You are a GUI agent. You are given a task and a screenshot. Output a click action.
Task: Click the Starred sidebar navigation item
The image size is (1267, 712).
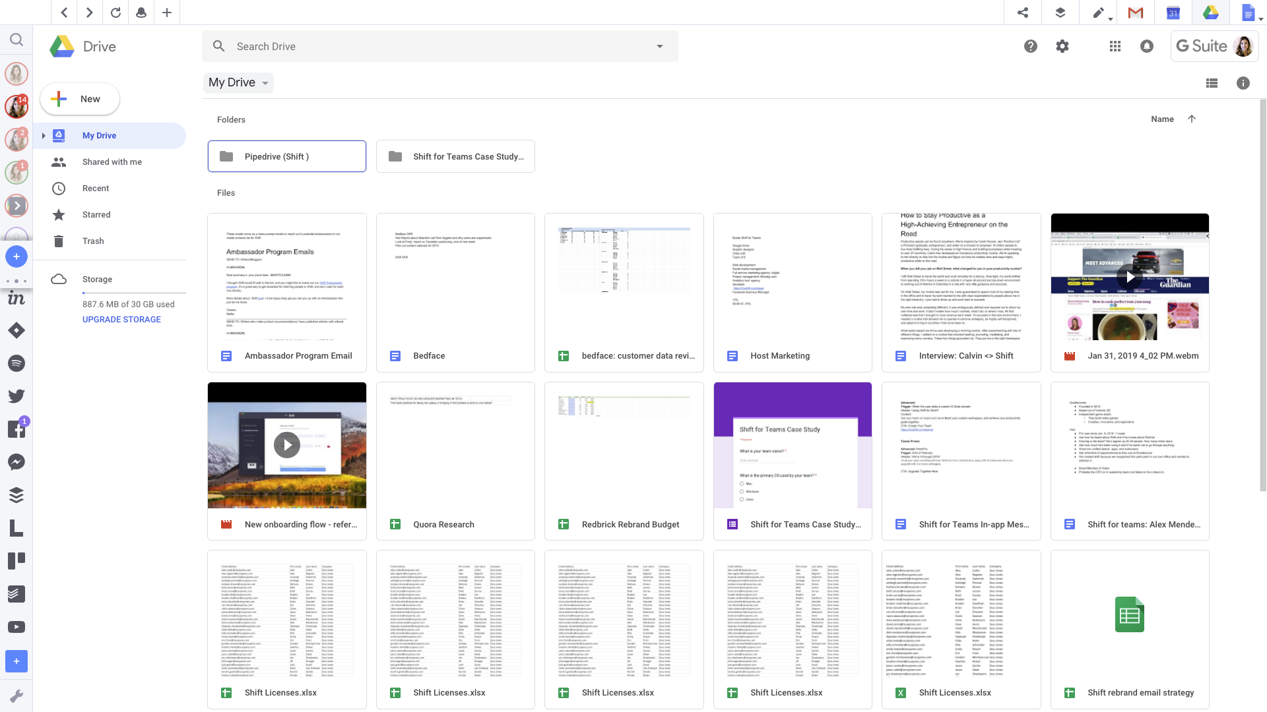96,214
